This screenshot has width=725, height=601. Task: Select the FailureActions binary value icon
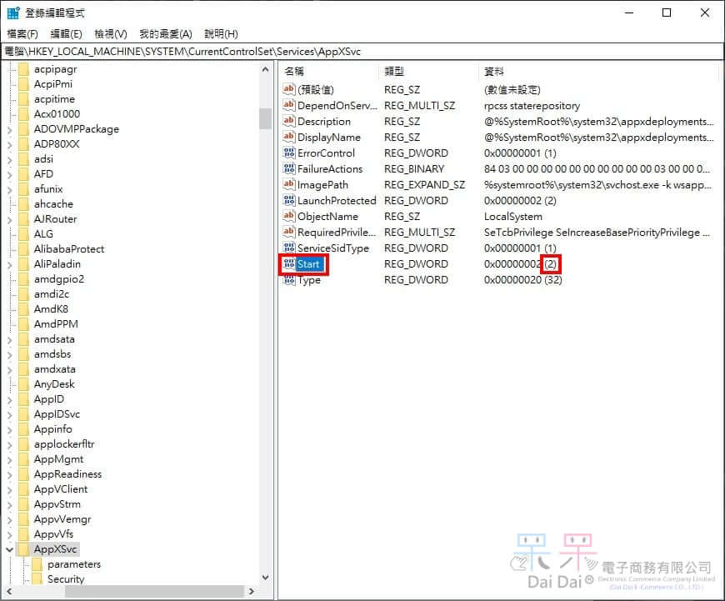click(x=289, y=169)
